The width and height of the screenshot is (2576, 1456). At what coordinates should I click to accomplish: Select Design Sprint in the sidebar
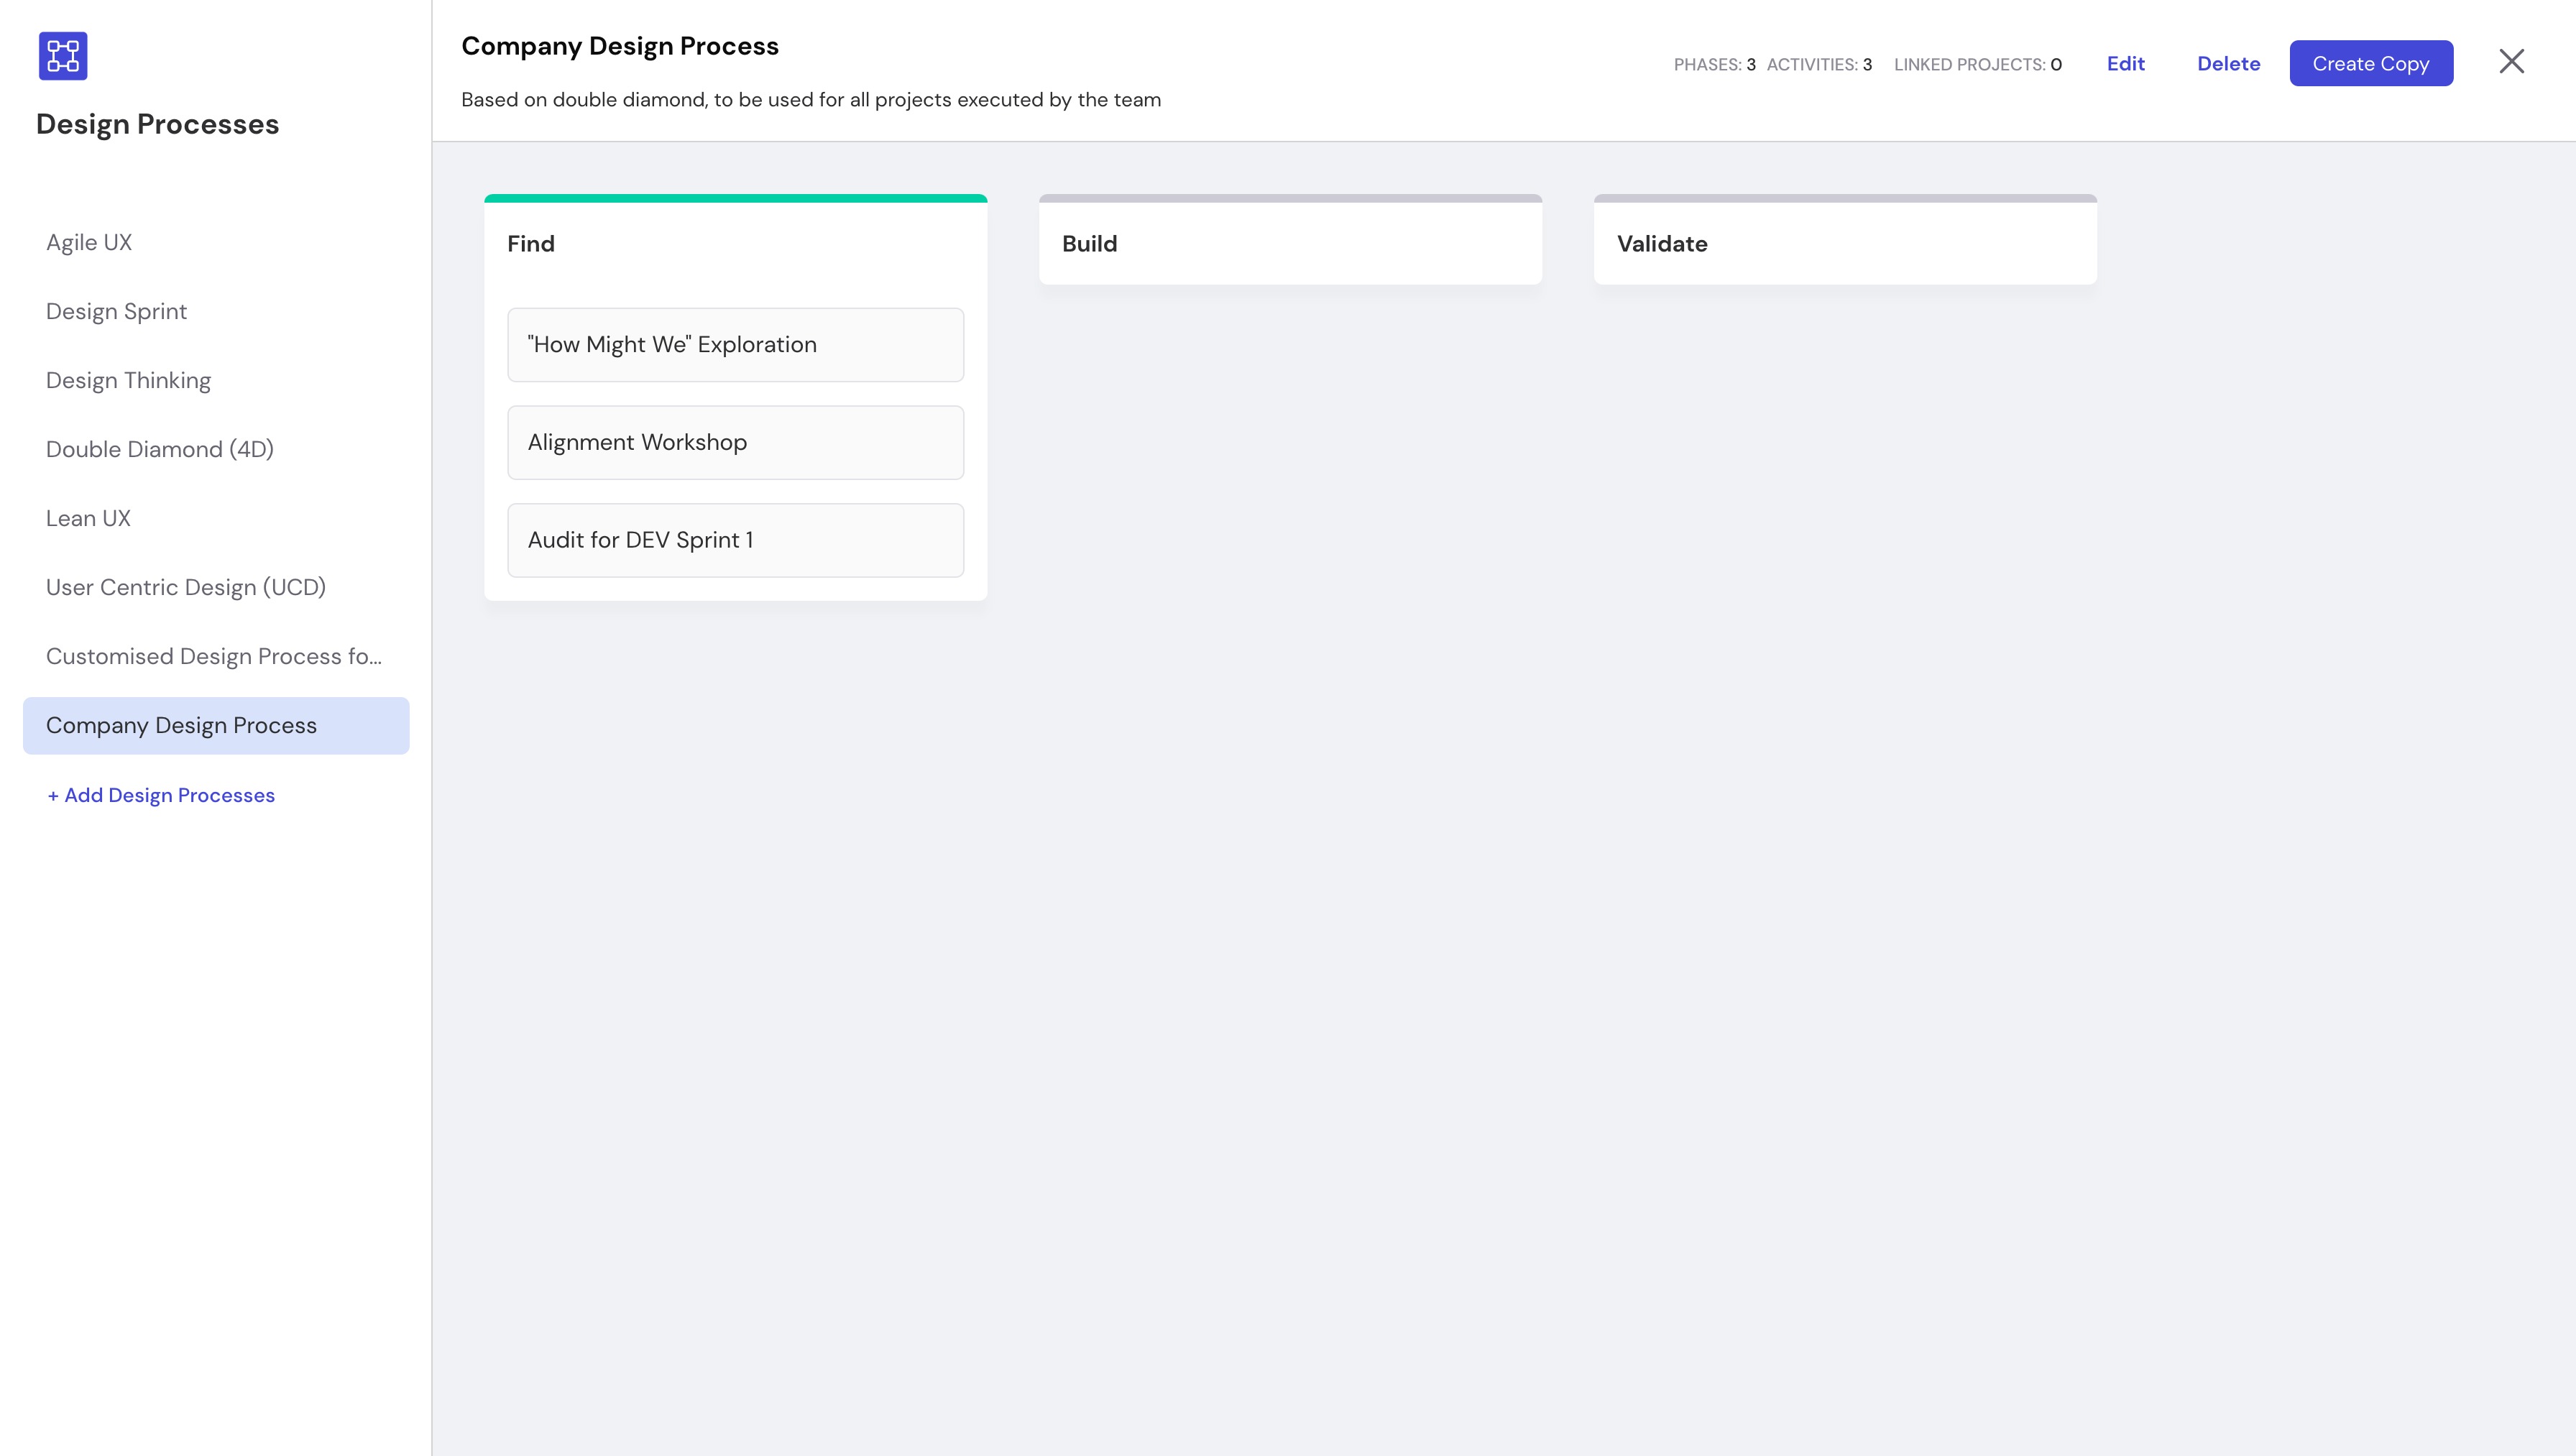click(216, 312)
